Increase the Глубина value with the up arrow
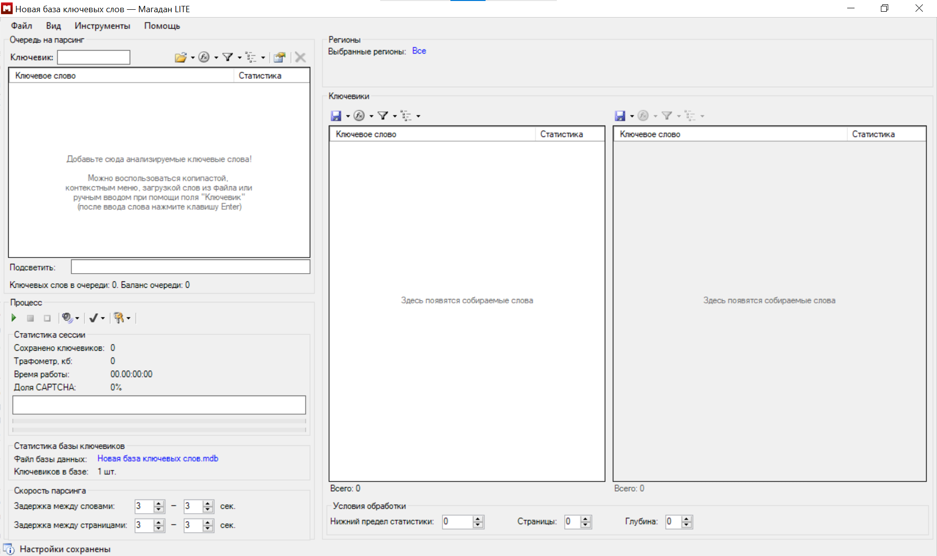 click(687, 519)
